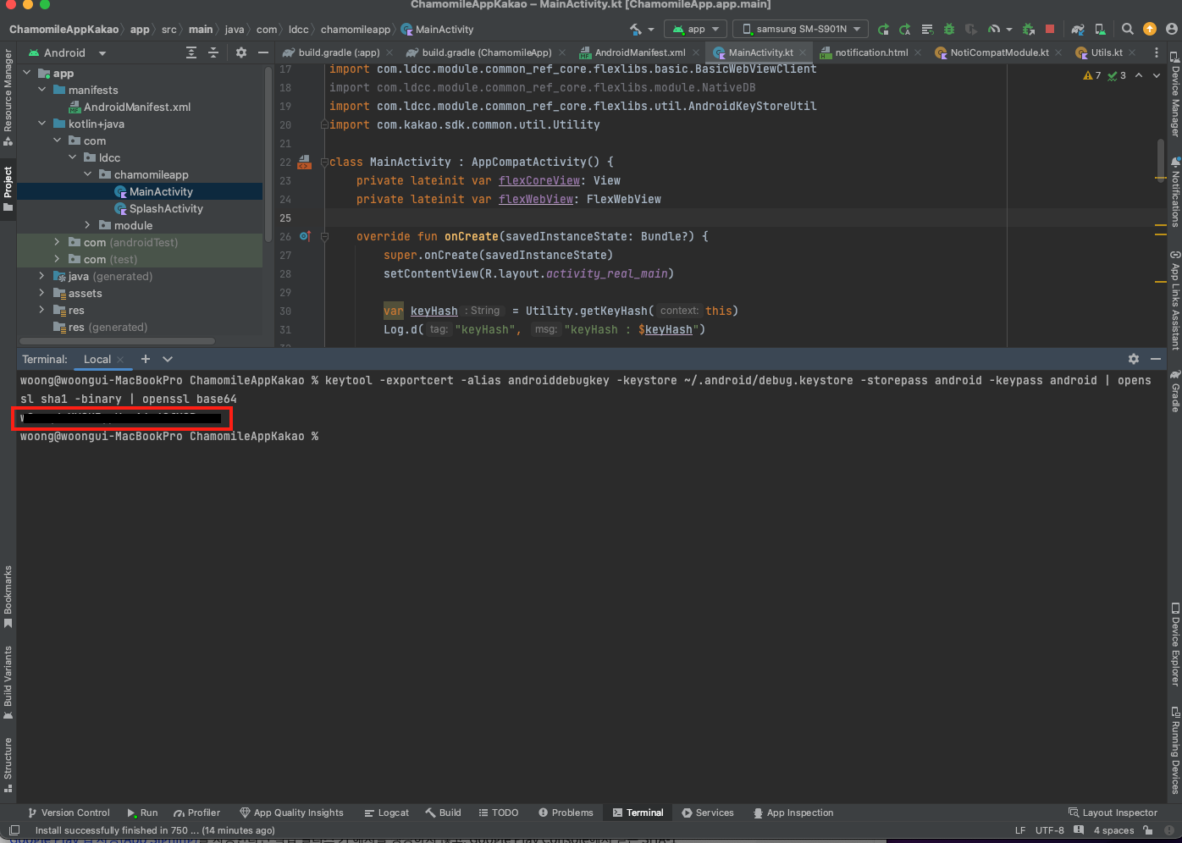Open terminal panel settings gear
Screen dimensions: 1182x843
click(1134, 359)
